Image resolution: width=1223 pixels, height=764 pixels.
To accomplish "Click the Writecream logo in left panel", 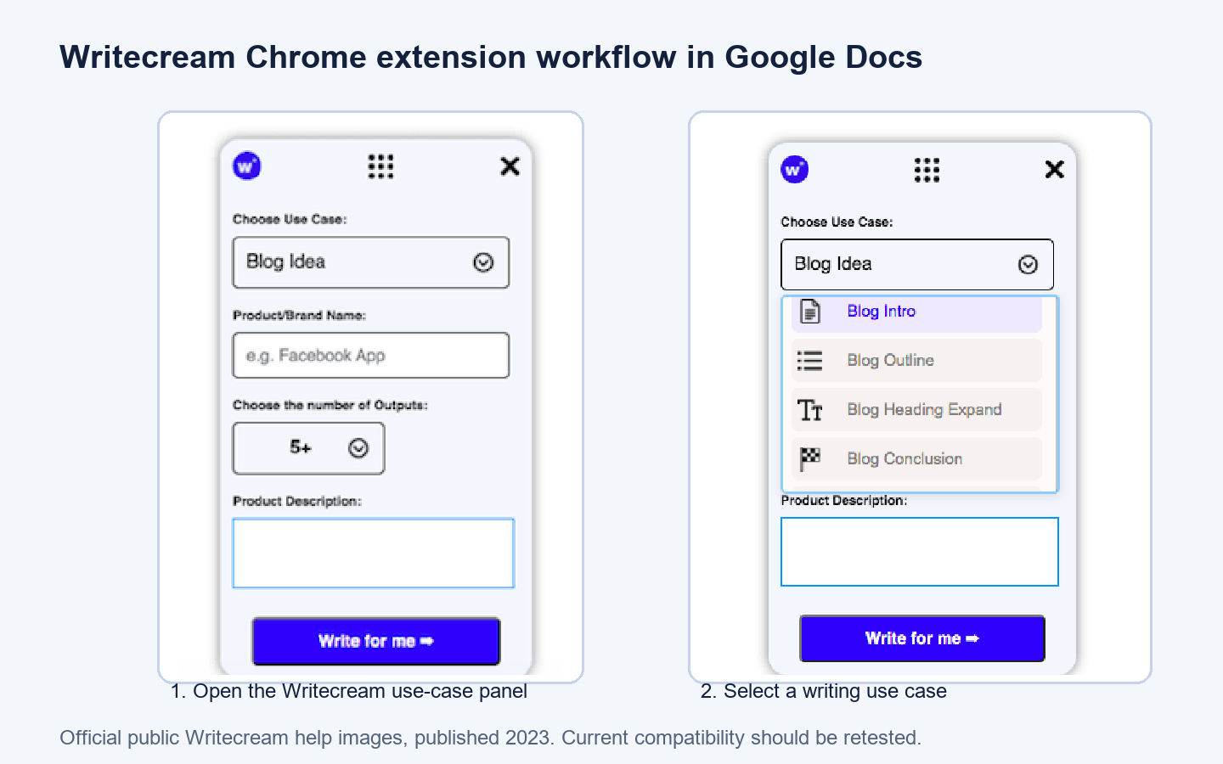I will click(x=247, y=166).
